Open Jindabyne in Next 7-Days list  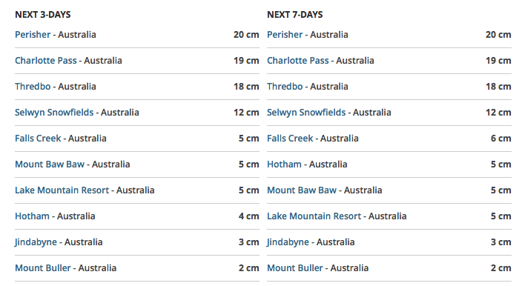pyautogui.click(x=288, y=242)
